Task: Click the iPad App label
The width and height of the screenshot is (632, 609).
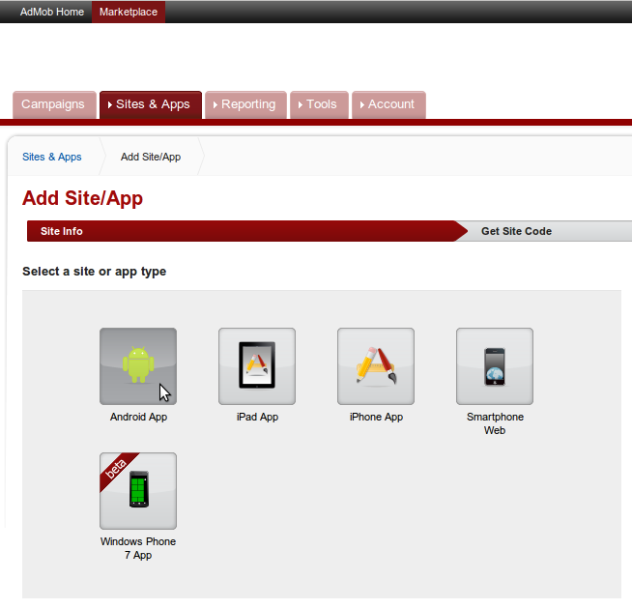Action: [257, 417]
